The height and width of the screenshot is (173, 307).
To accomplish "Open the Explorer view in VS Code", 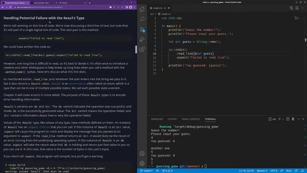I will 142,9.
